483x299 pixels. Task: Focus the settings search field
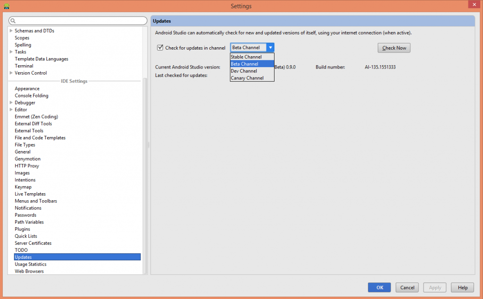click(78, 21)
